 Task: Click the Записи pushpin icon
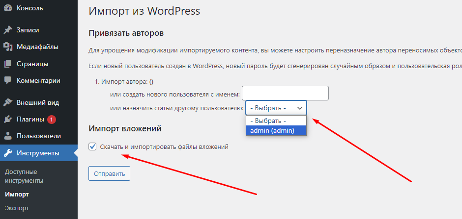pyautogui.click(x=8, y=30)
